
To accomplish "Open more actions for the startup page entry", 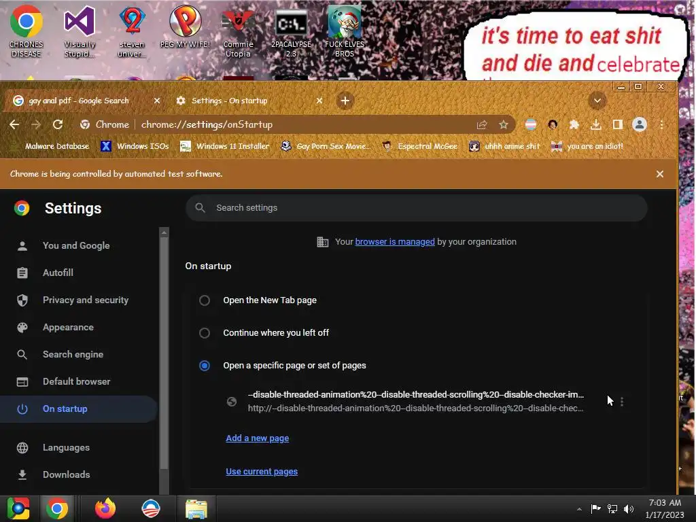I will click(x=622, y=402).
